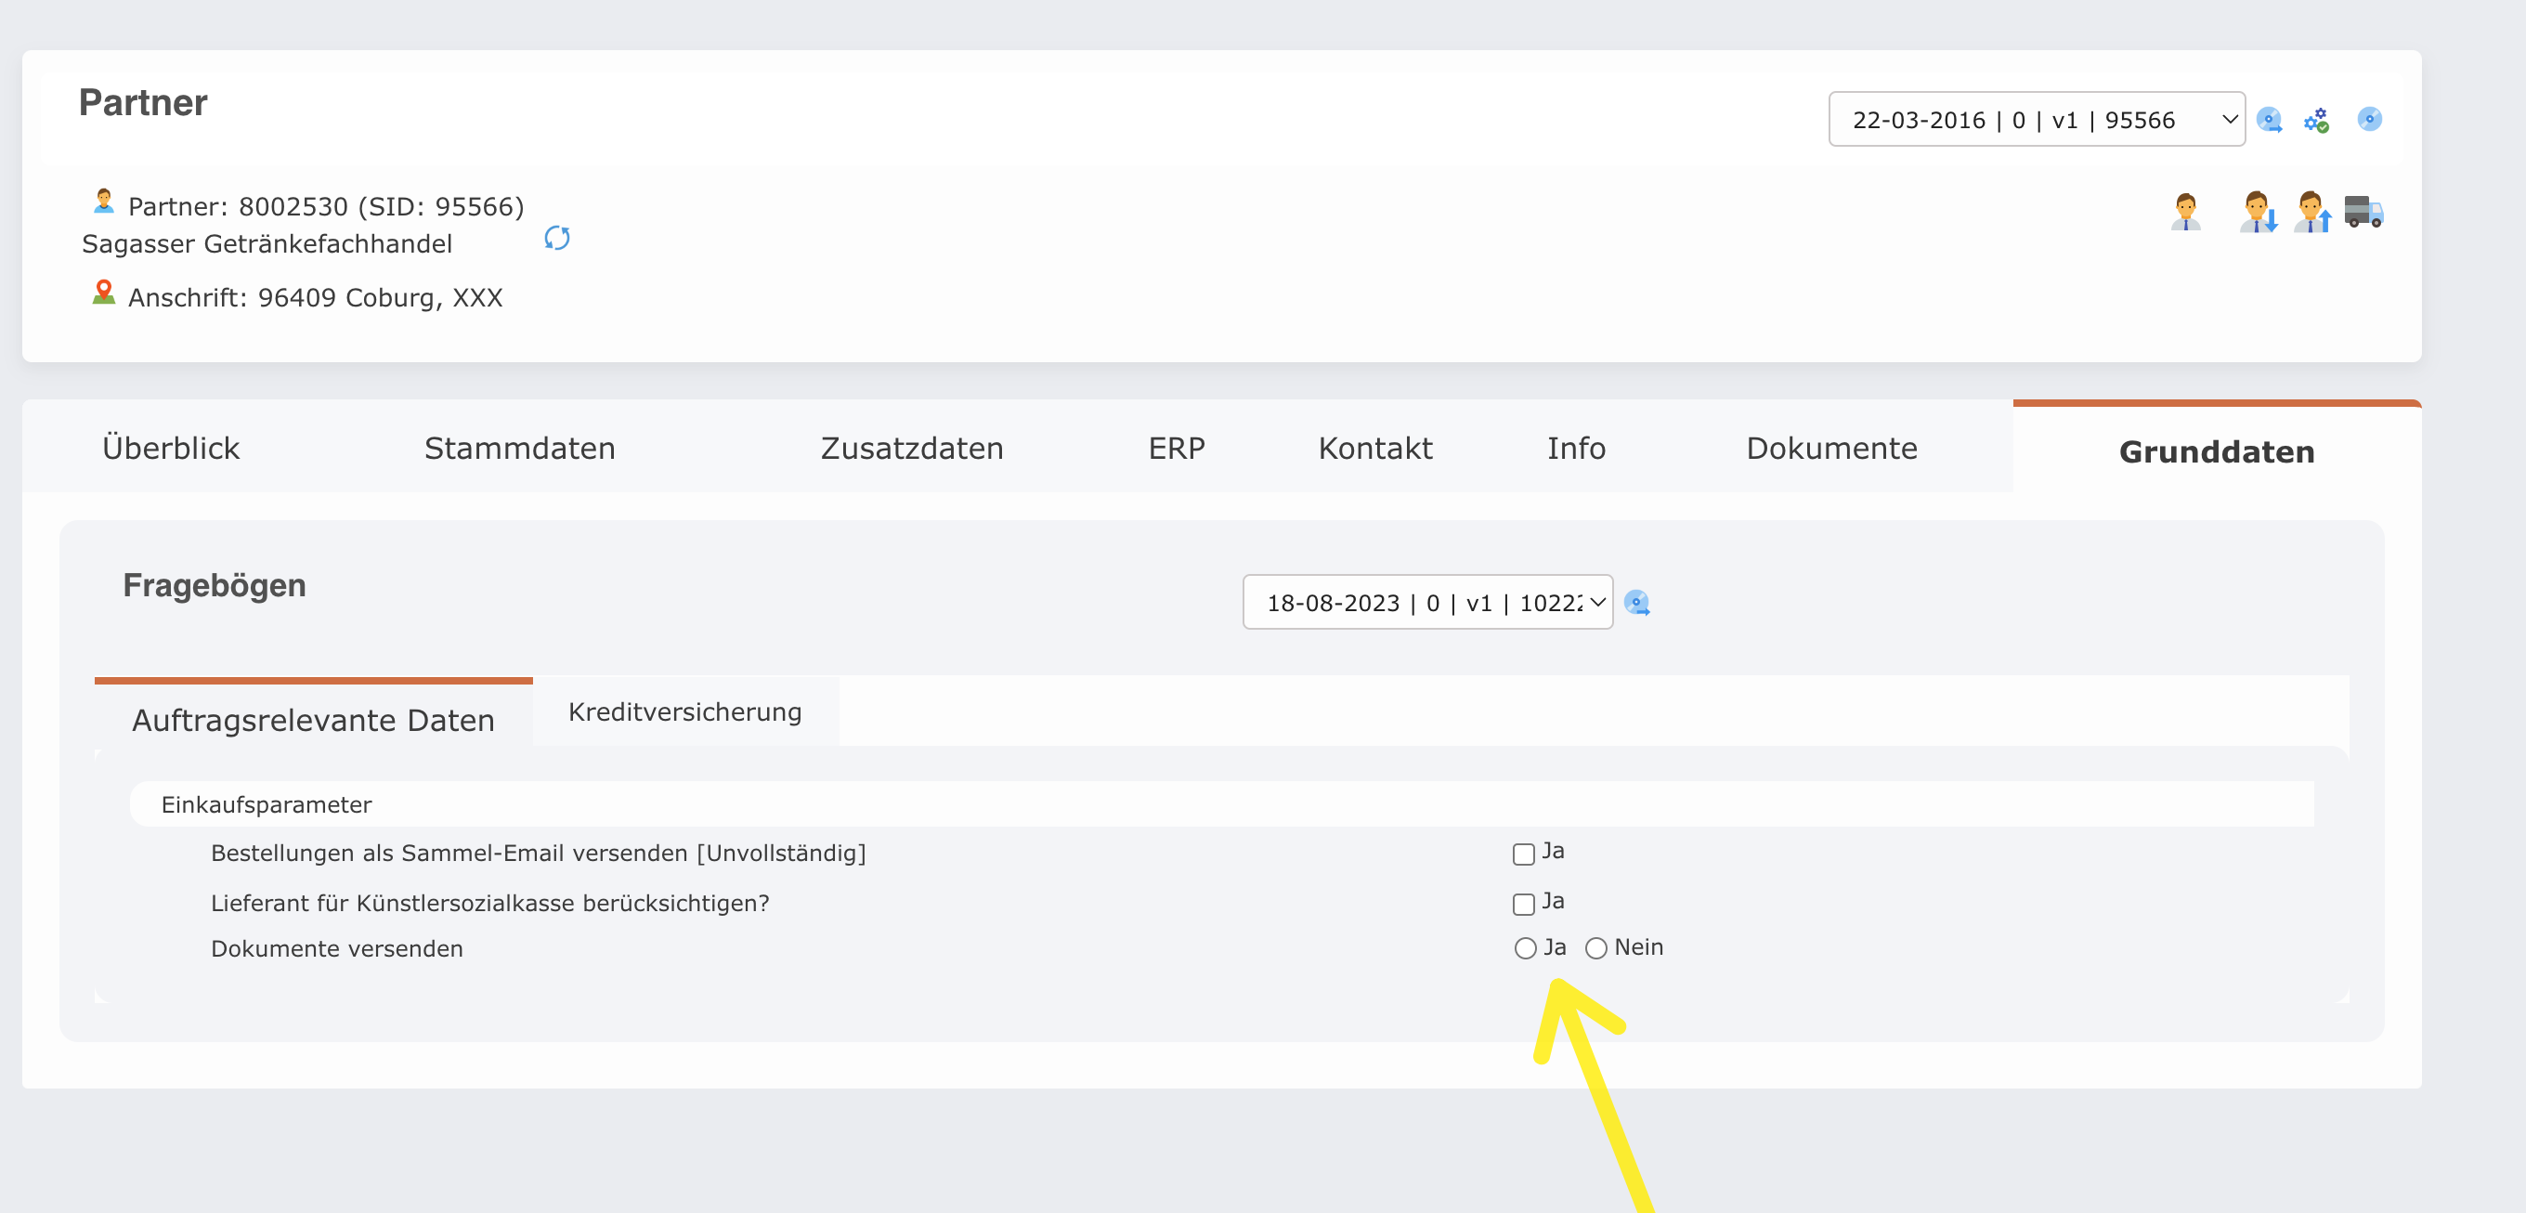Click the person-with-down-arrow icon

click(2259, 212)
